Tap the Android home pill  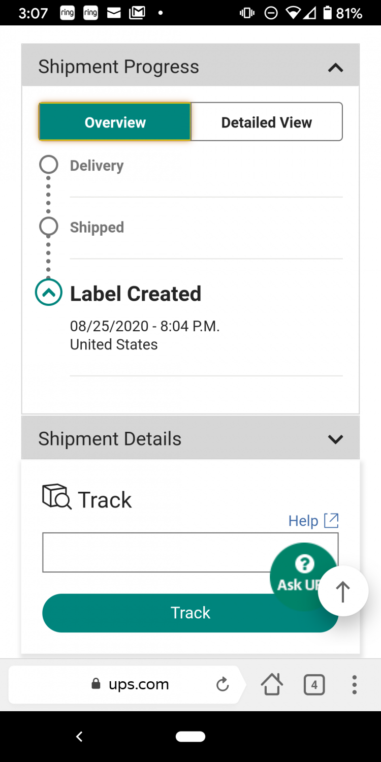coord(190,736)
